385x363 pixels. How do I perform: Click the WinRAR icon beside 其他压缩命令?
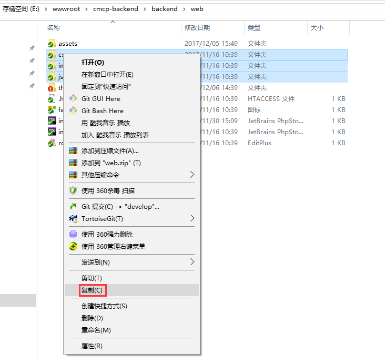point(73,175)
